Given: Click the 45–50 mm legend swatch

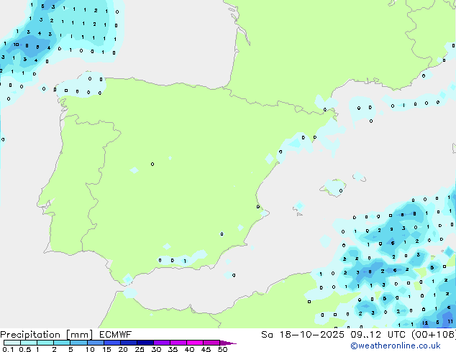Looking at the screenshot, I should (x=211, y=343).
